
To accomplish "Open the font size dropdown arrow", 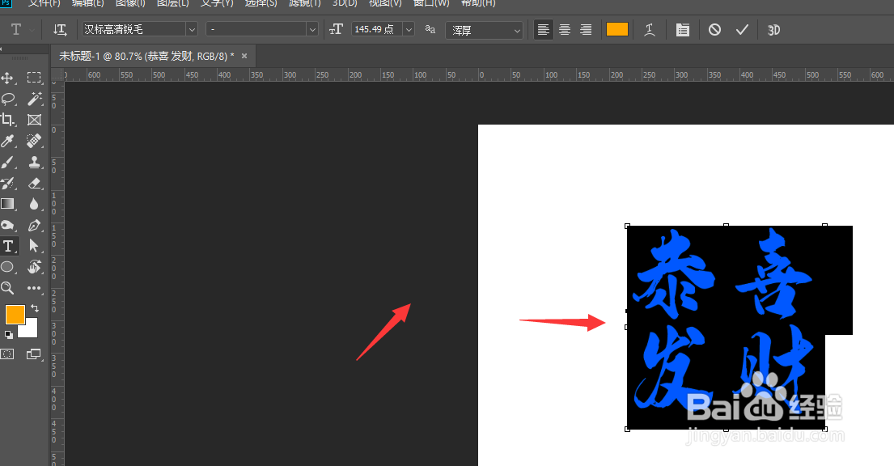I will [x=409, y=29].
